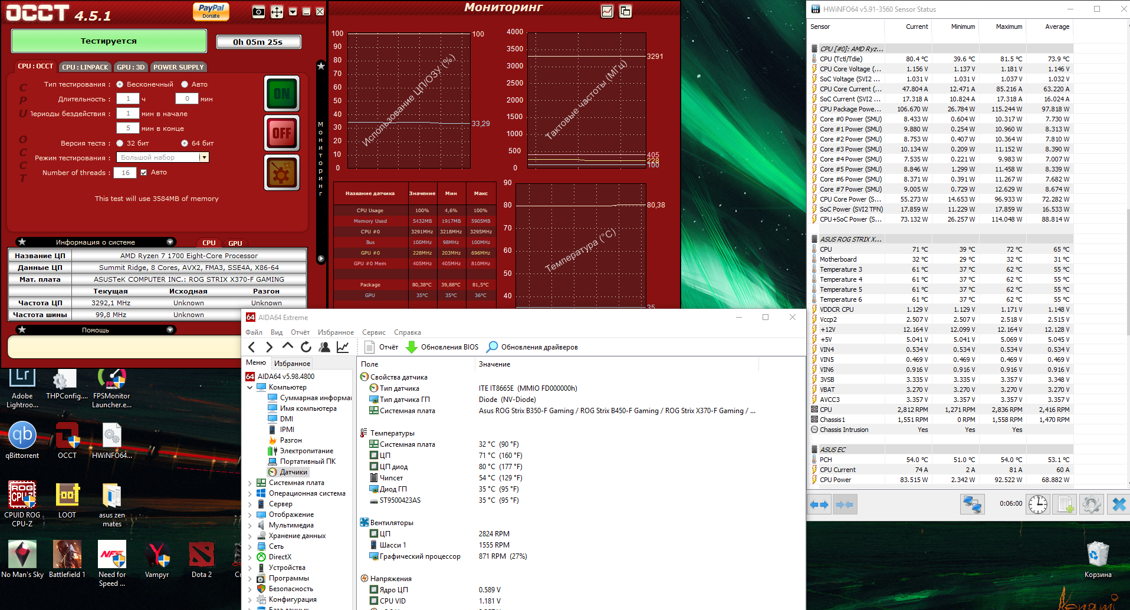Click the PayPal Donate button in OCCT
The height and width of the screenshot is (610, 1130).
211,11
